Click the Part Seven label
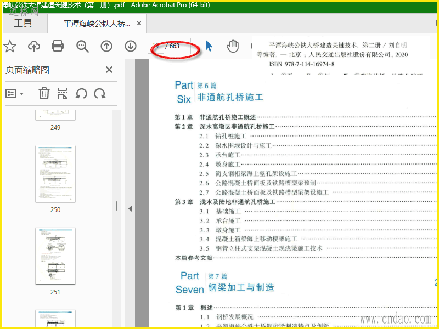Screen dimensions: 439x329 coord(189,282)
